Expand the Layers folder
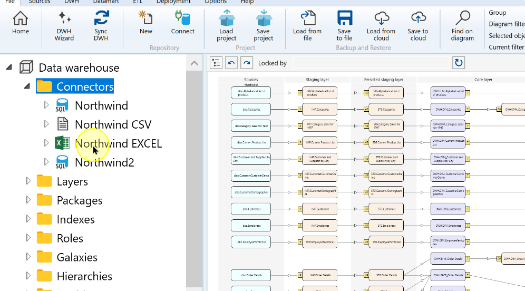This screenshot has width=525, height=291. point(28,181)
